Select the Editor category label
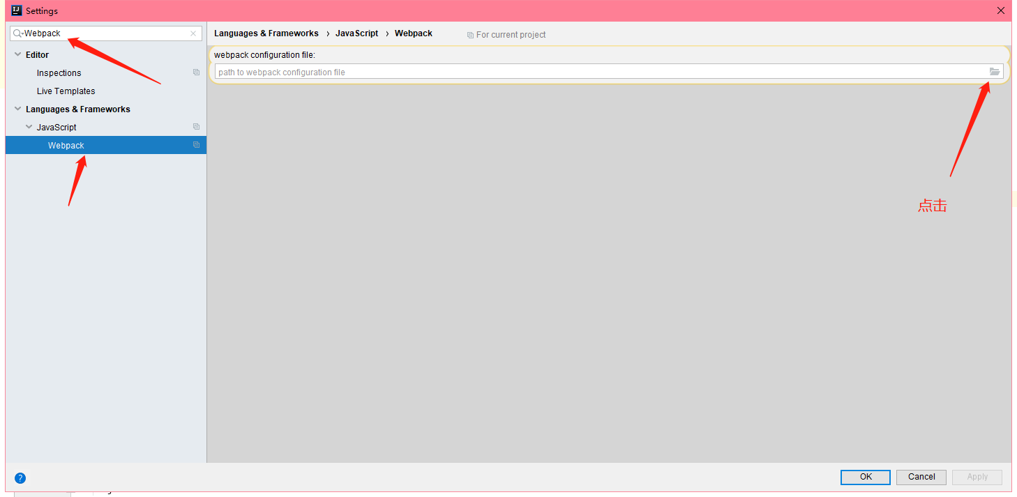Viewport: 1017px width, 497px height. pos(37,54)
